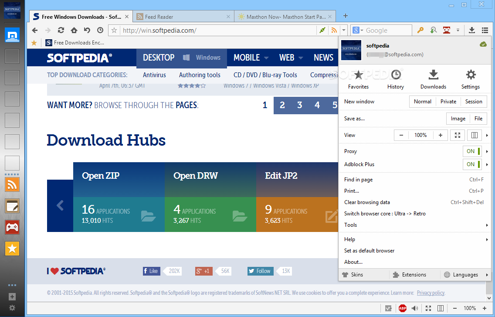Click the undo closed tab icon
Viewport: 495px width, 317px height.
click(87, 30)
